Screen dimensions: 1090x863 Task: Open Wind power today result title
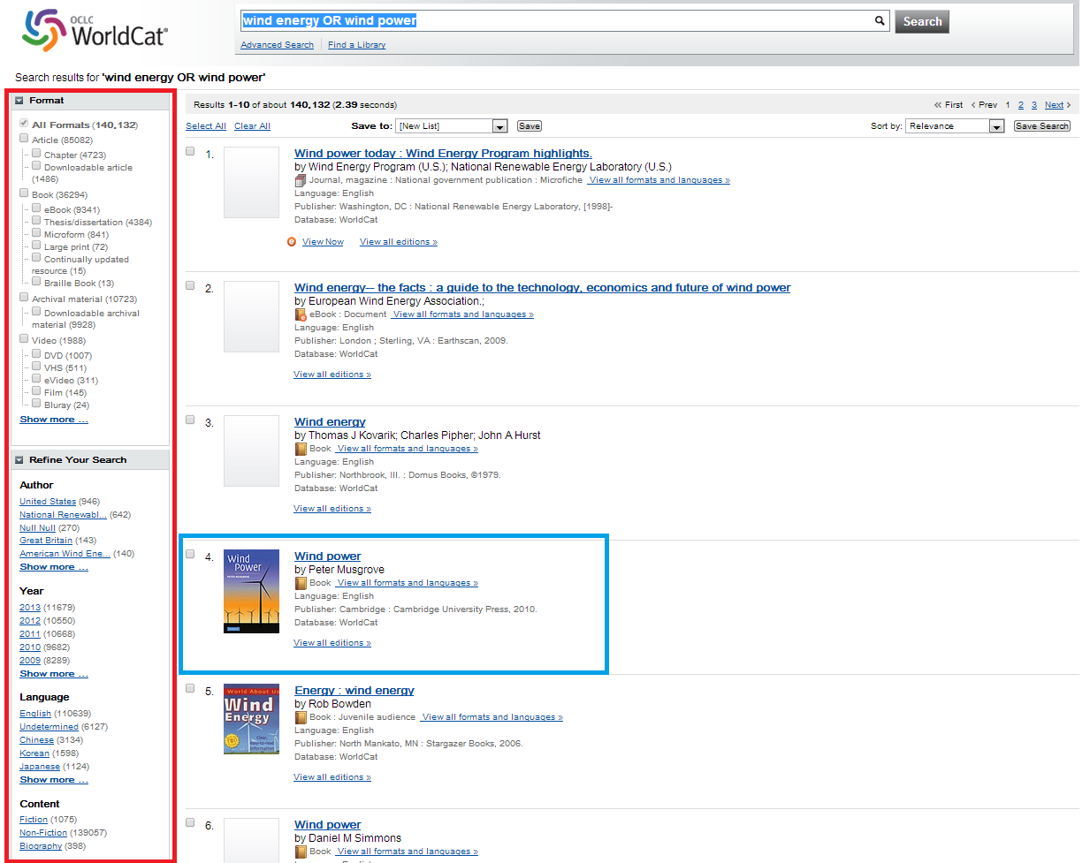[443, 153]
